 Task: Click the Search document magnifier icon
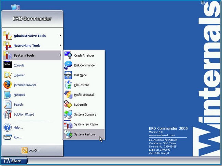tap(8, 104)
